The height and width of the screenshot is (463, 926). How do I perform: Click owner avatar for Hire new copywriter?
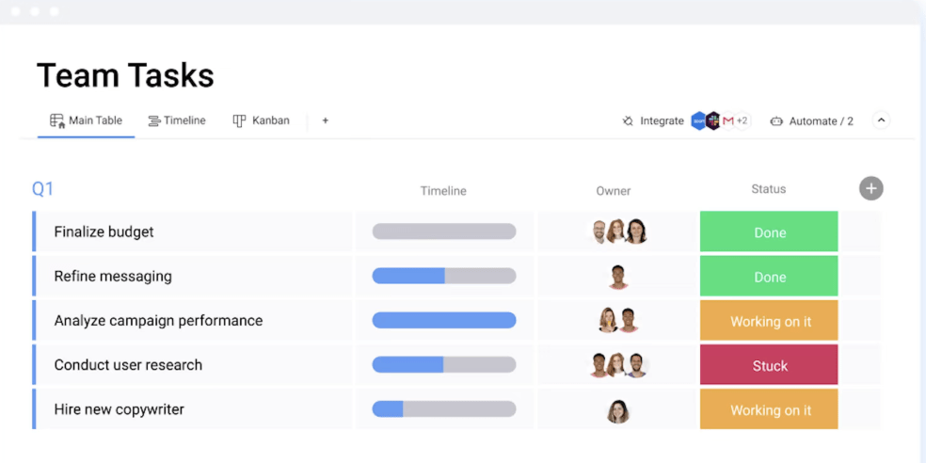[617, 410]
